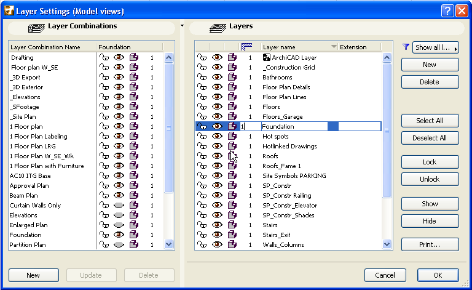This screenshot has height=290, width=472.
Task: Click the Select All button
Action: 430,121
